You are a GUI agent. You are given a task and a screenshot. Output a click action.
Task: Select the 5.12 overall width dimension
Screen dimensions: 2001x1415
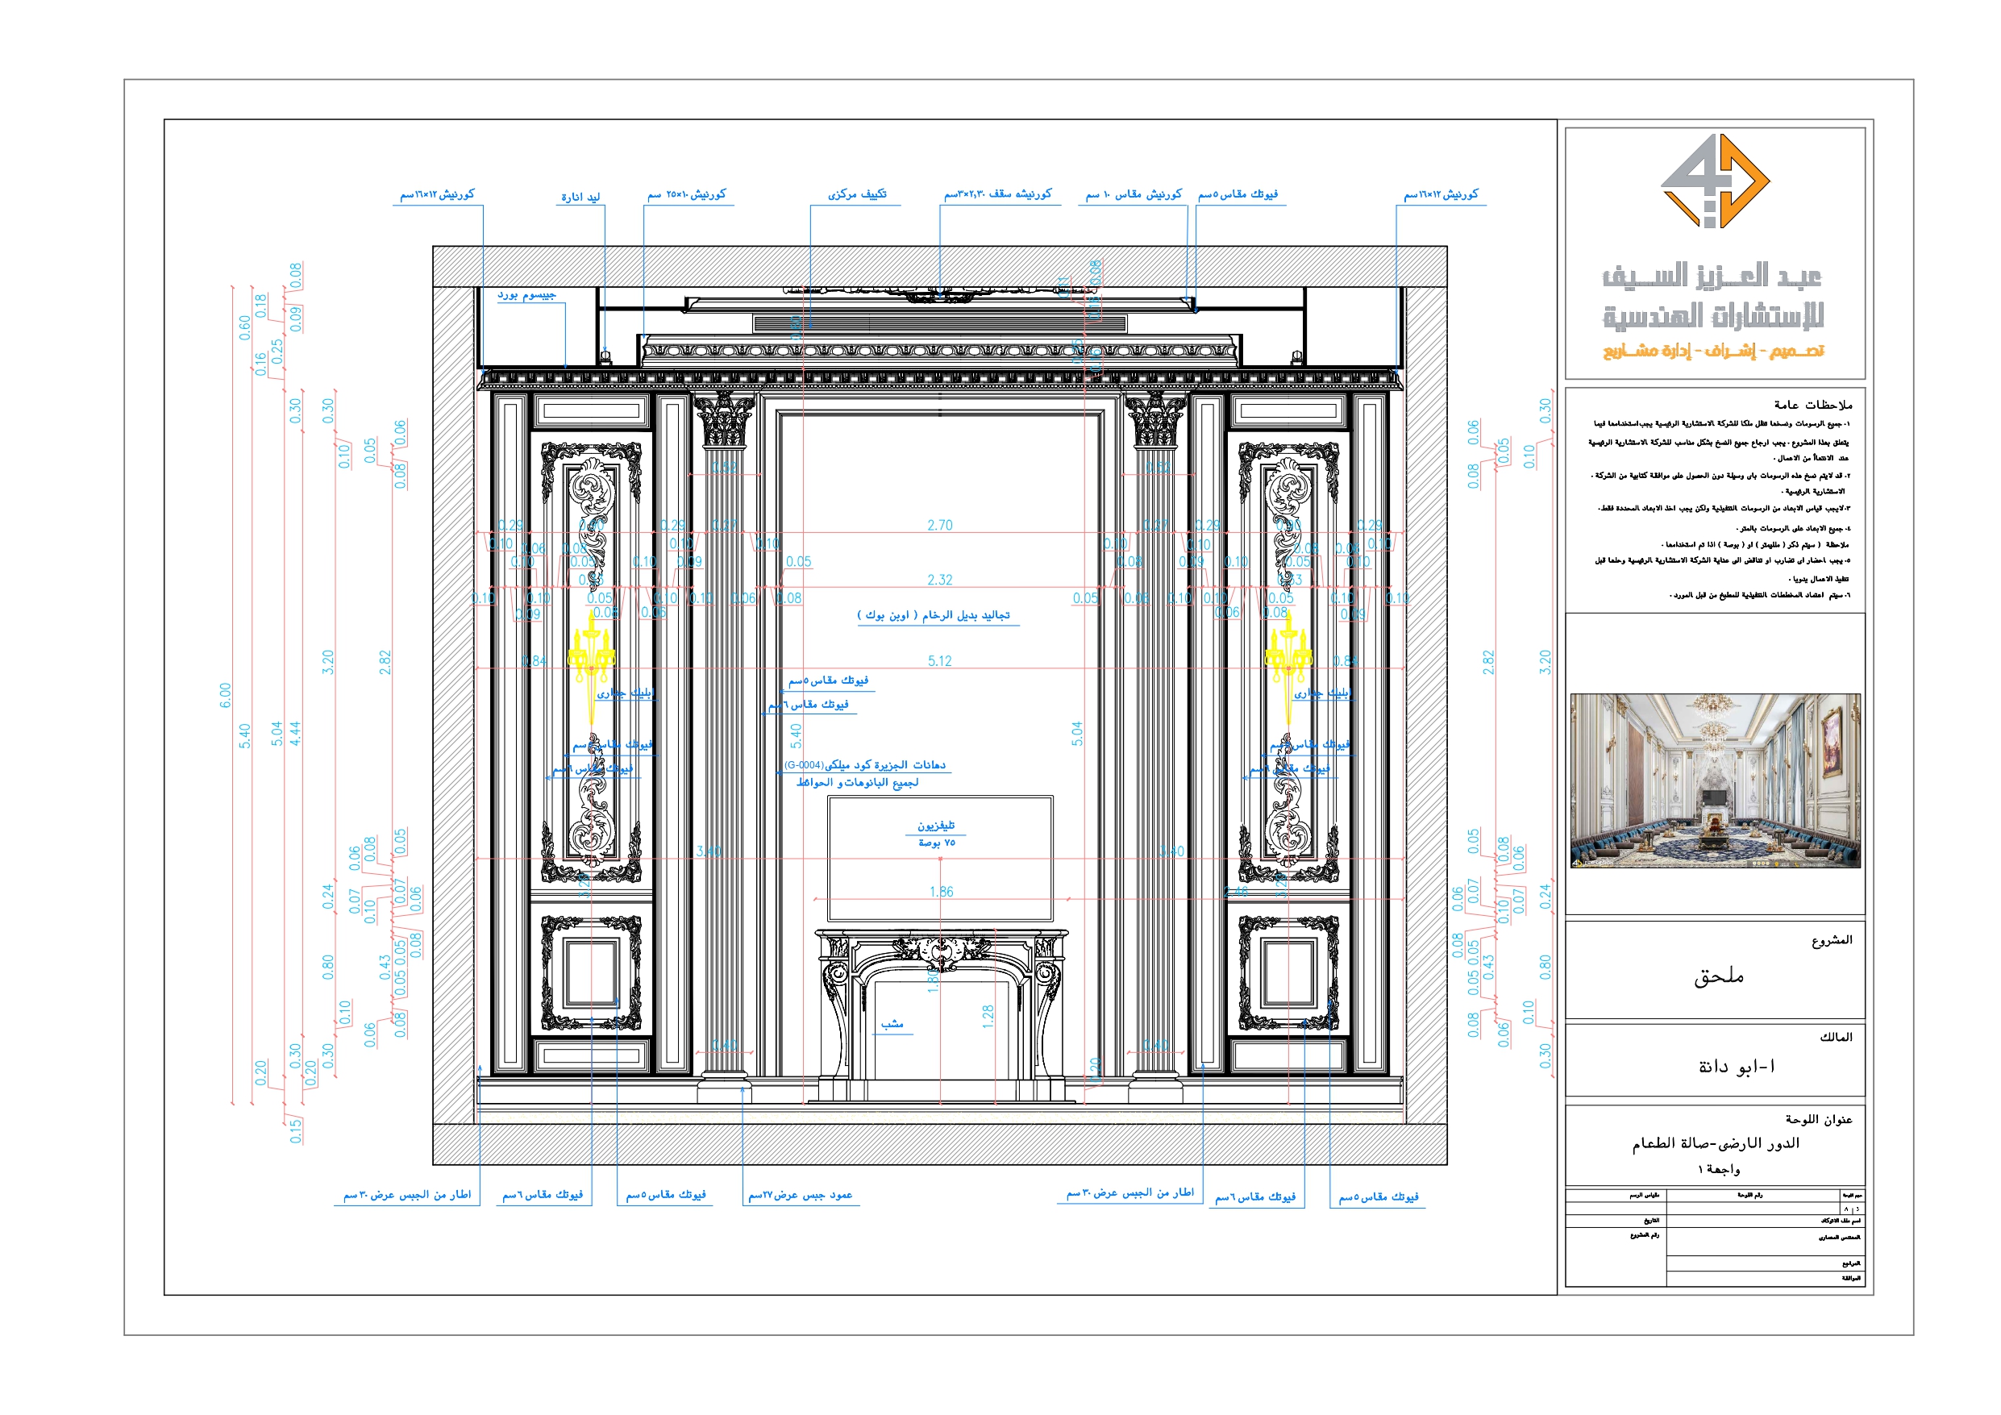939,661
